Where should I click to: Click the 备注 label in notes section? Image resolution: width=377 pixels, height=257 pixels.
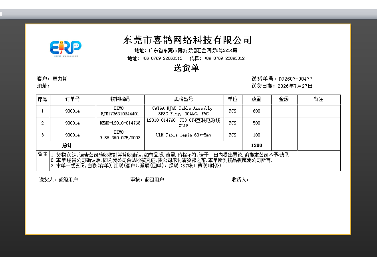pyautogui.click(x=43, y=154)
